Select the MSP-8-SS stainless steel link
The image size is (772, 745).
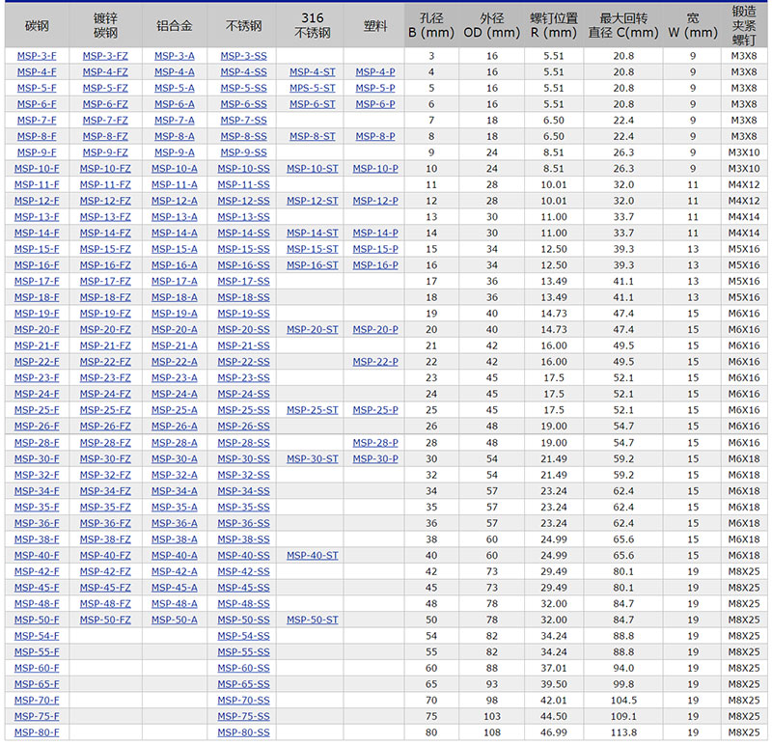coord(243,137)
